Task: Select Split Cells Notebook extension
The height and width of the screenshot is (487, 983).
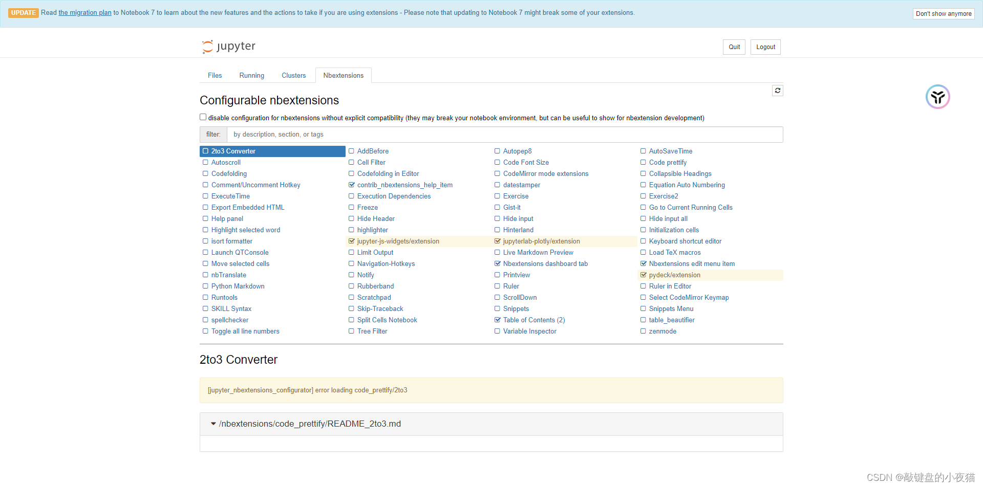Action: (387, 320)
